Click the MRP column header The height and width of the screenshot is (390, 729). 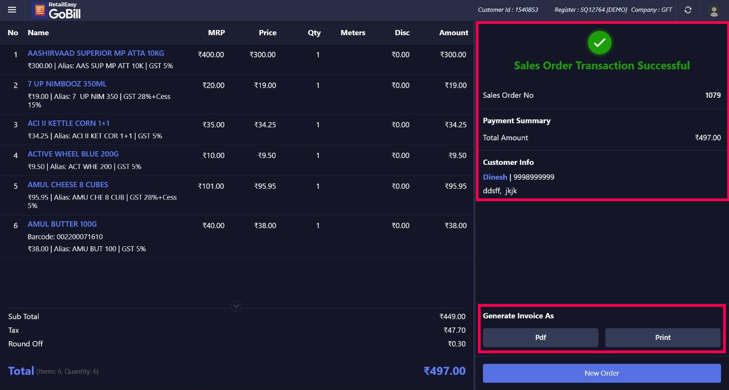(216, 32)
